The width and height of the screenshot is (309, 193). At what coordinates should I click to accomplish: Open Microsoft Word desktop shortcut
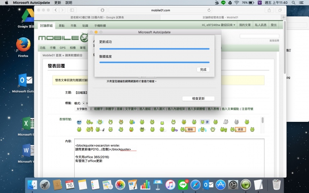point(28,151)
